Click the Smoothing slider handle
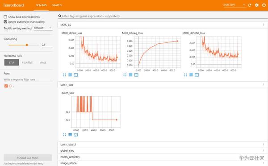This screenshot has width=268, height=166. click(27, 45)
